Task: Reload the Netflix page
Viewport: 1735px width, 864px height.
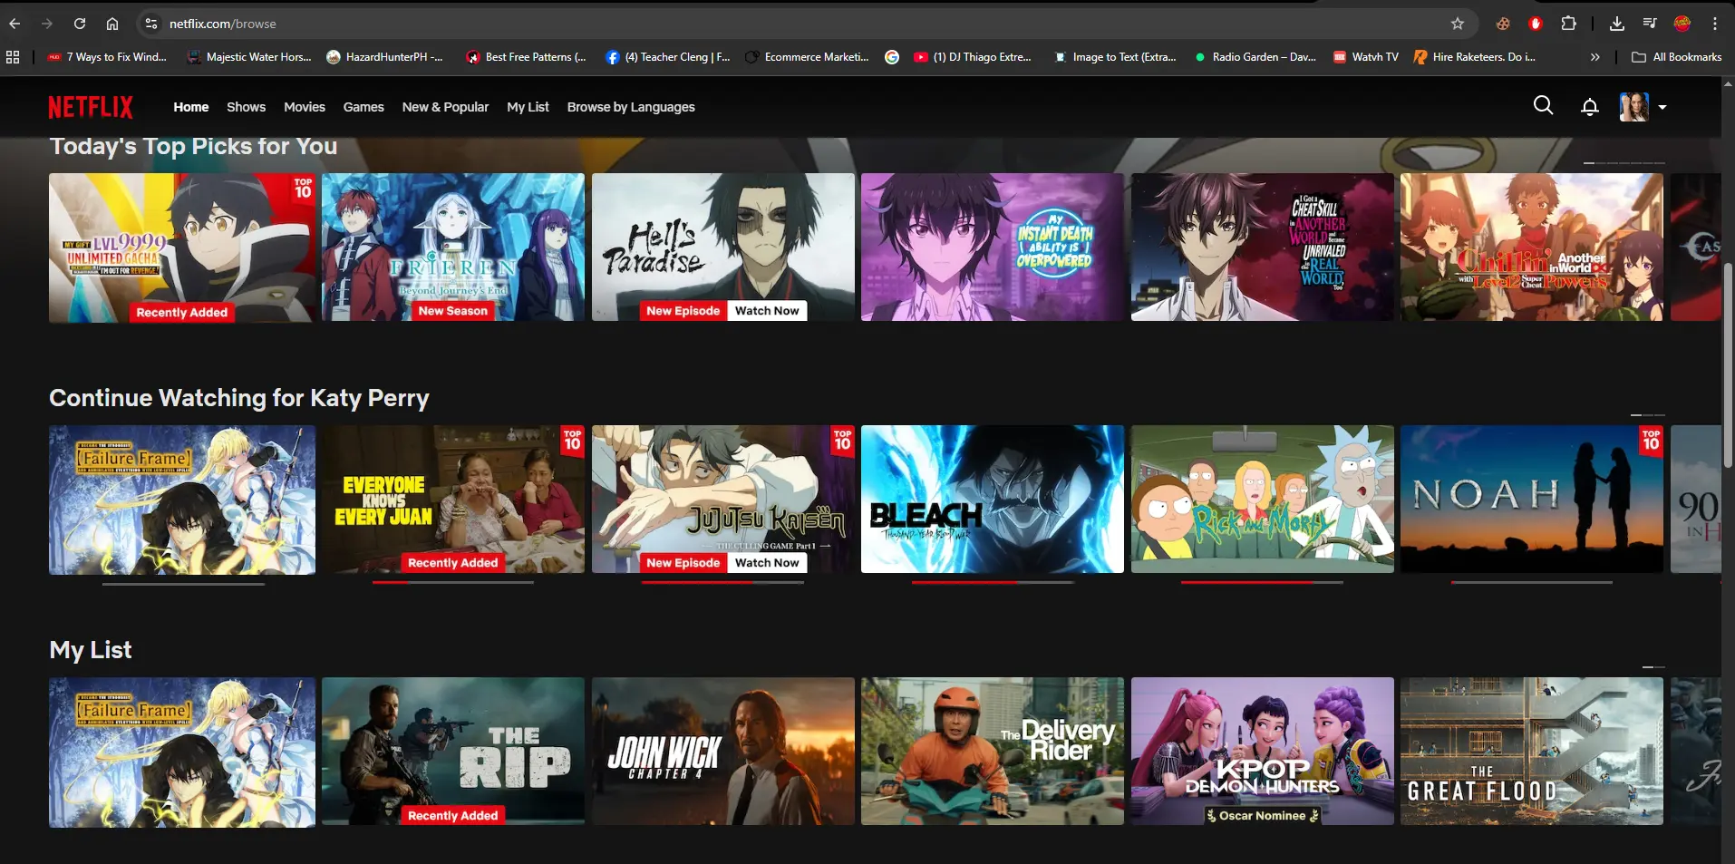Action: [x=80, y=24]
